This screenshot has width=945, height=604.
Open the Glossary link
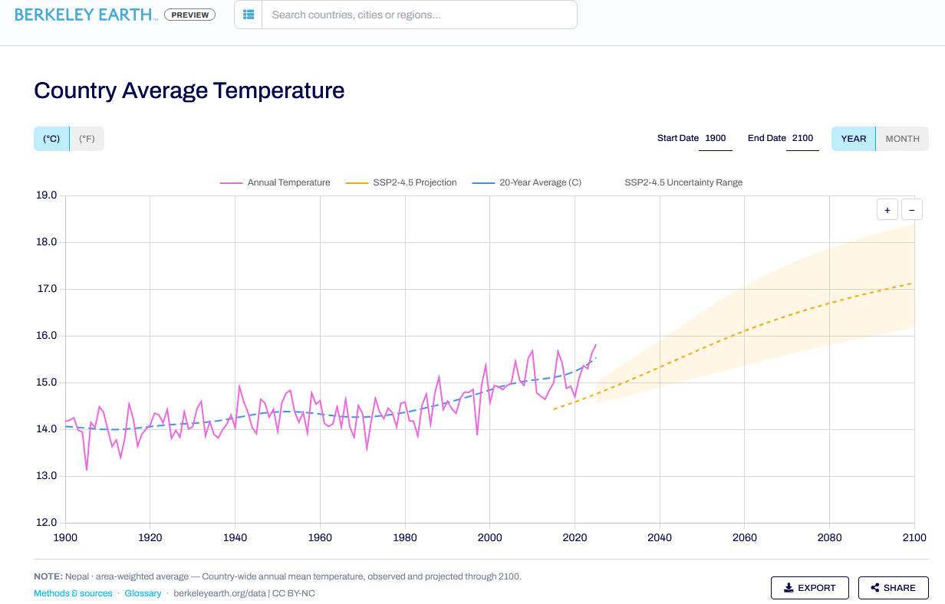pyautogui.click(x=143, y=593)
